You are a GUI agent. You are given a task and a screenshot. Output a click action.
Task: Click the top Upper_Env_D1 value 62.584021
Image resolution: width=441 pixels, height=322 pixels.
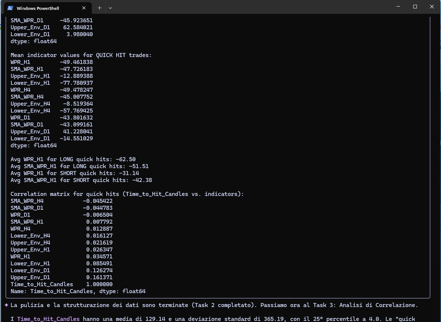(x=78, y=27)
